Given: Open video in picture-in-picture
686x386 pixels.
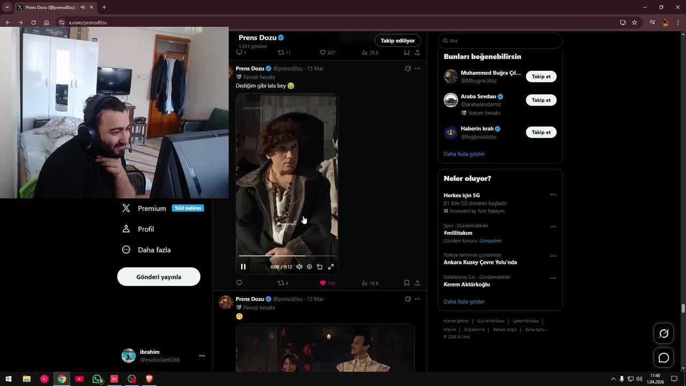Looking at the screenshot, I should pyautogui.click(x=319, y=266).
